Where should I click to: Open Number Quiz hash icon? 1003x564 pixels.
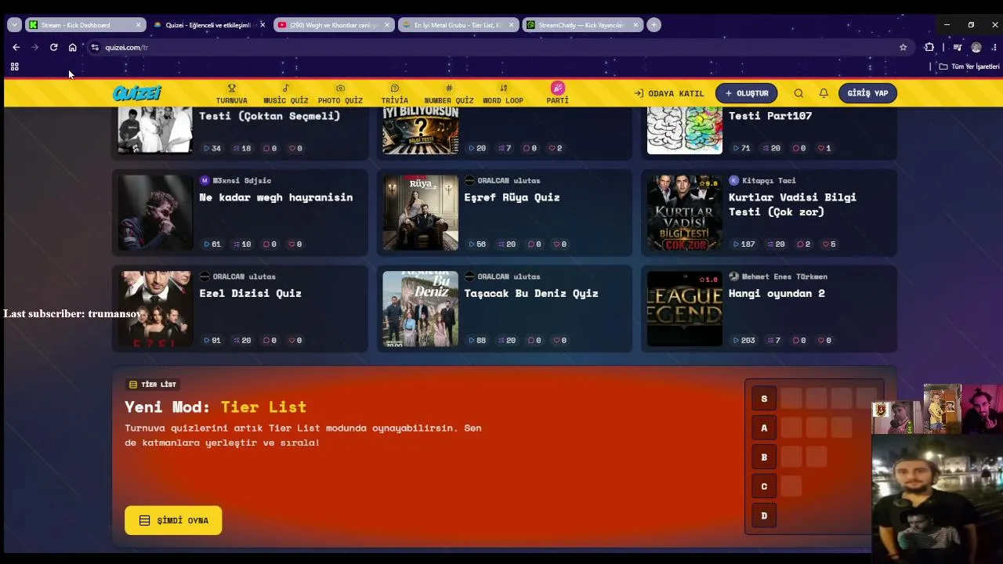click(x=449, y=88)
